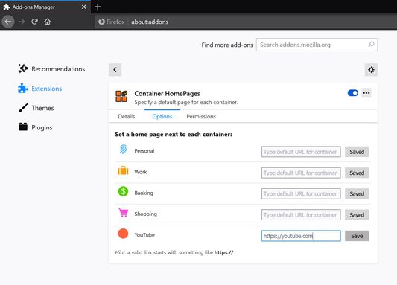Switch to the Options tab

coord(162,116)
